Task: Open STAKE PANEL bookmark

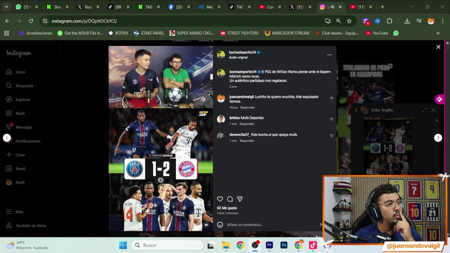Action: (x=149, y=33)
